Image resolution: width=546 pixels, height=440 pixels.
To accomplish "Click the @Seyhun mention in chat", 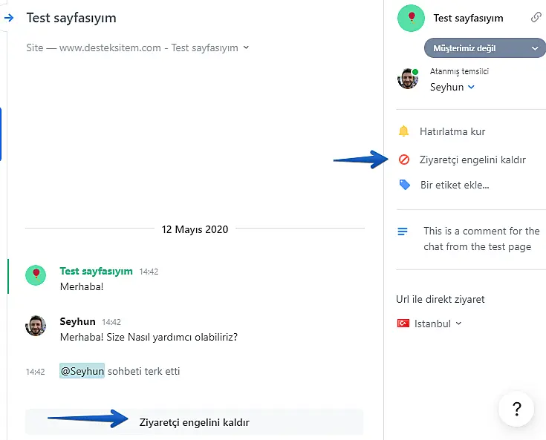I will coord(82,371).
